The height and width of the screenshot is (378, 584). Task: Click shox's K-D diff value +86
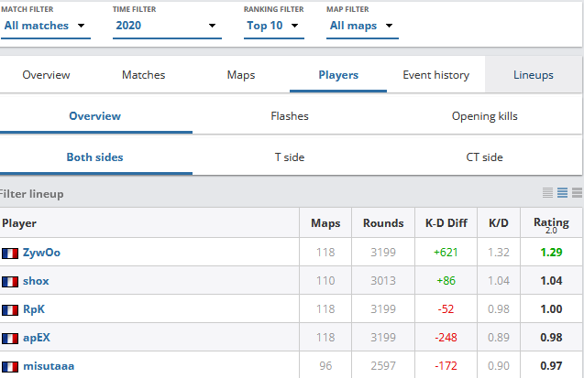tap(446, 281)
